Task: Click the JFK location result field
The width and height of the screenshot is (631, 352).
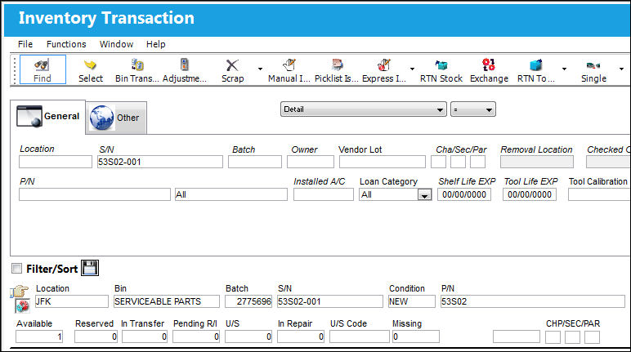Action: point(72,301)
